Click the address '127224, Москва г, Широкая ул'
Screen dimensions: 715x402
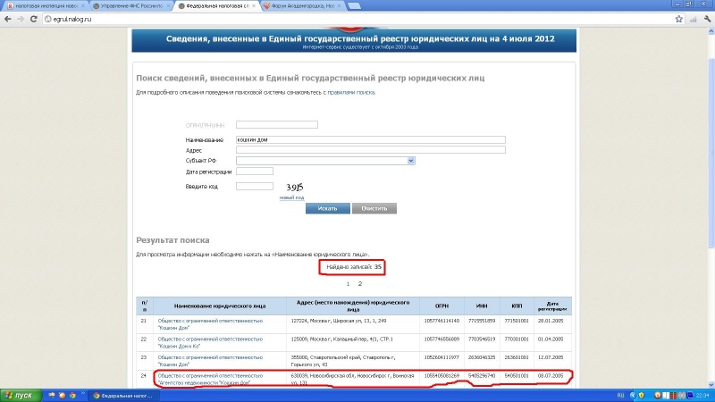(339, 321)
